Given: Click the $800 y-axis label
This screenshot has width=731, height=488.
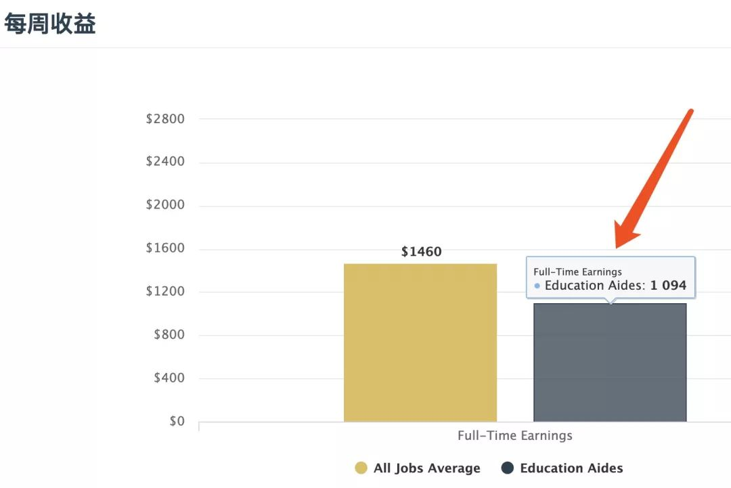Looking at the screenshot, I should tap(169, 335).
